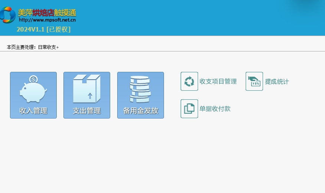The image size is (325, 193).
Task: Go to 收支项目管理 by its text
Action: pos(218,81)
